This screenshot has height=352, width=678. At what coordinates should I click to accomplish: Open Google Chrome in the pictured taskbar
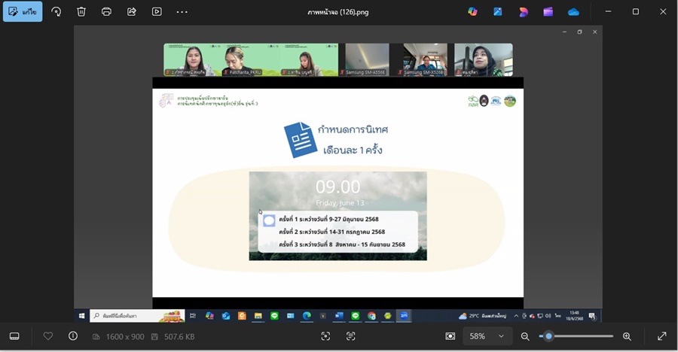pyautogui.click(x=371, y=316)
